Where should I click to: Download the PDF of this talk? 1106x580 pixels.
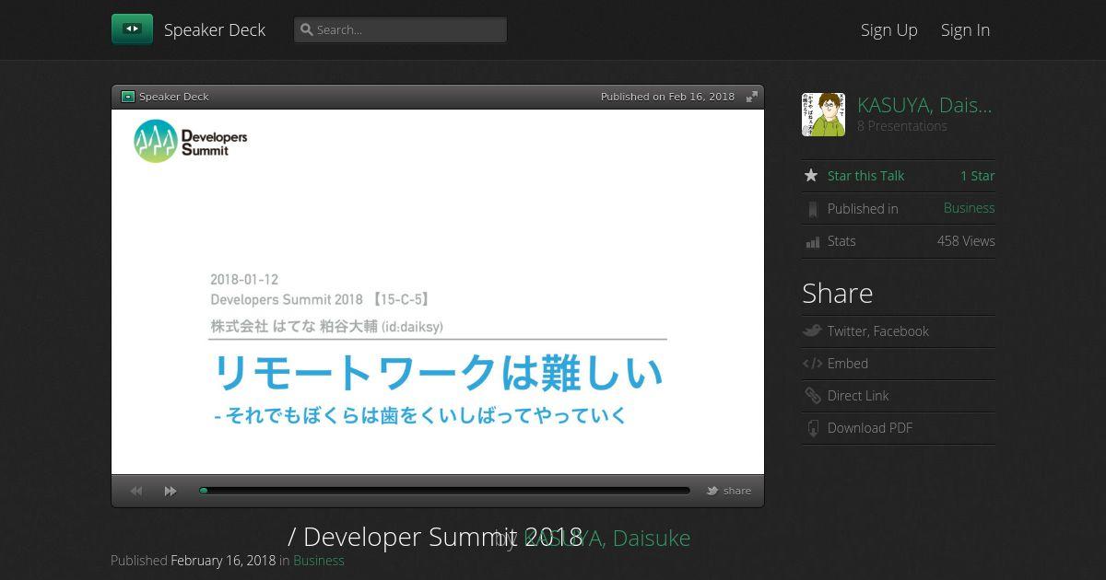(x=870, y=428)
